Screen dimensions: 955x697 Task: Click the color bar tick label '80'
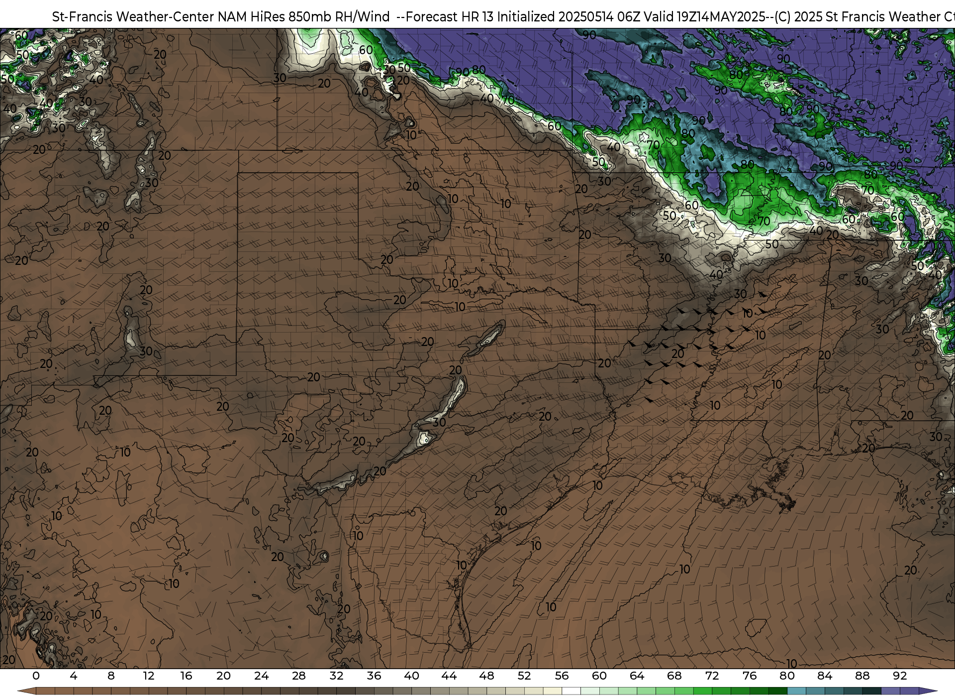(787, 676)
